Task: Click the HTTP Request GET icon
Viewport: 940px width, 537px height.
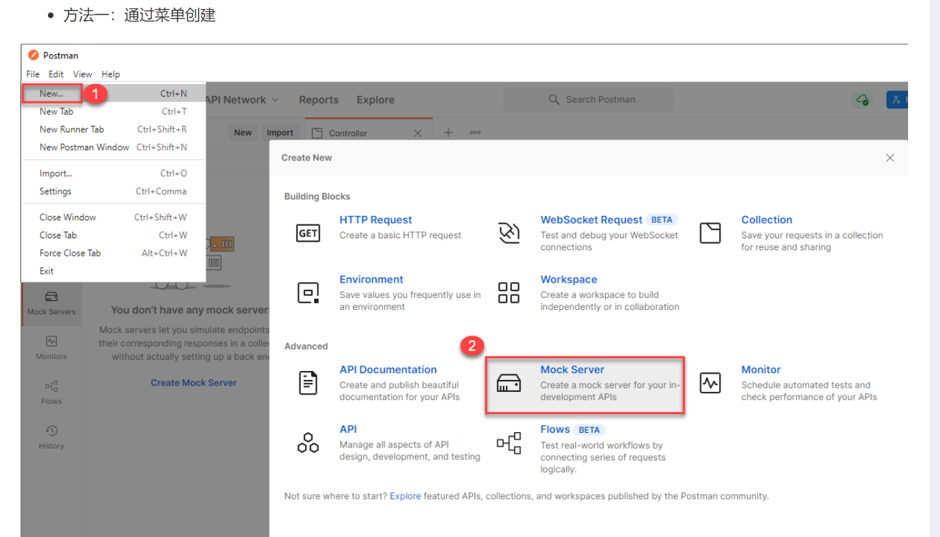Action: pyautogui.click(x=308, y=233)
